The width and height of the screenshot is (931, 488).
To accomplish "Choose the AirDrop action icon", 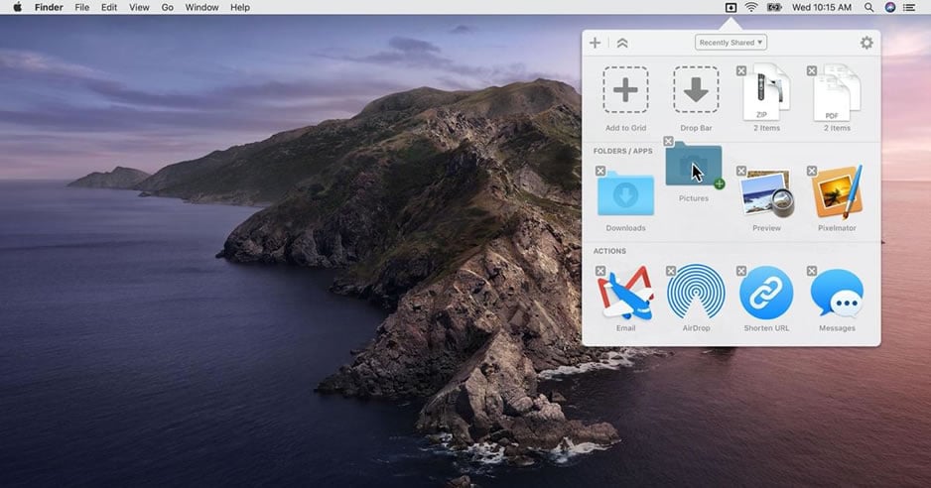I will 696,292.
